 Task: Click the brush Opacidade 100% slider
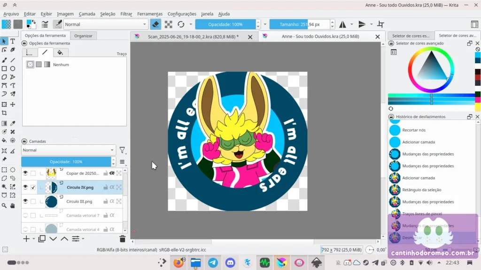pos(225,24)
